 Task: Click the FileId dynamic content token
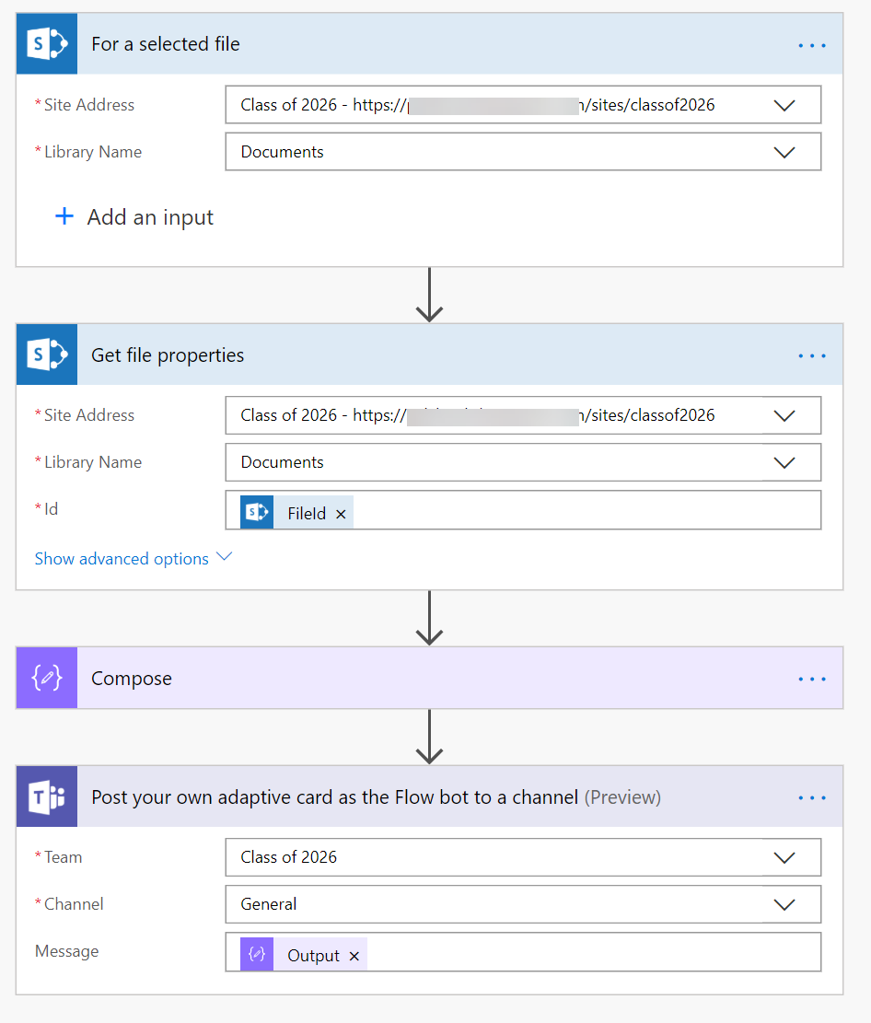point(308,512)
